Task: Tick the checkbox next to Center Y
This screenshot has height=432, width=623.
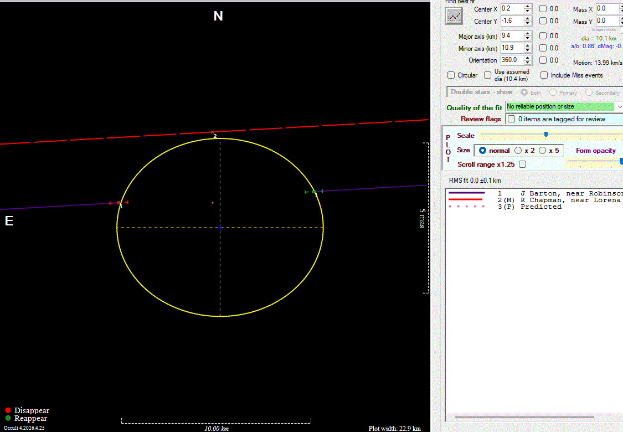Action: (543, 20)
